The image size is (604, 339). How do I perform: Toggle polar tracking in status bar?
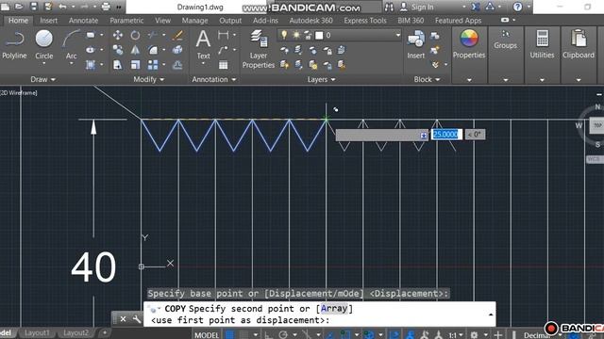pos(283,335)
